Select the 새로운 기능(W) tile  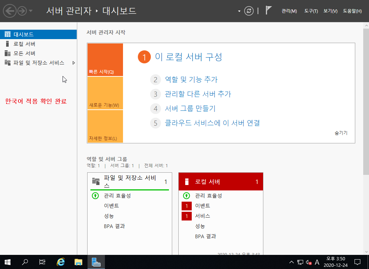point(105,93)
